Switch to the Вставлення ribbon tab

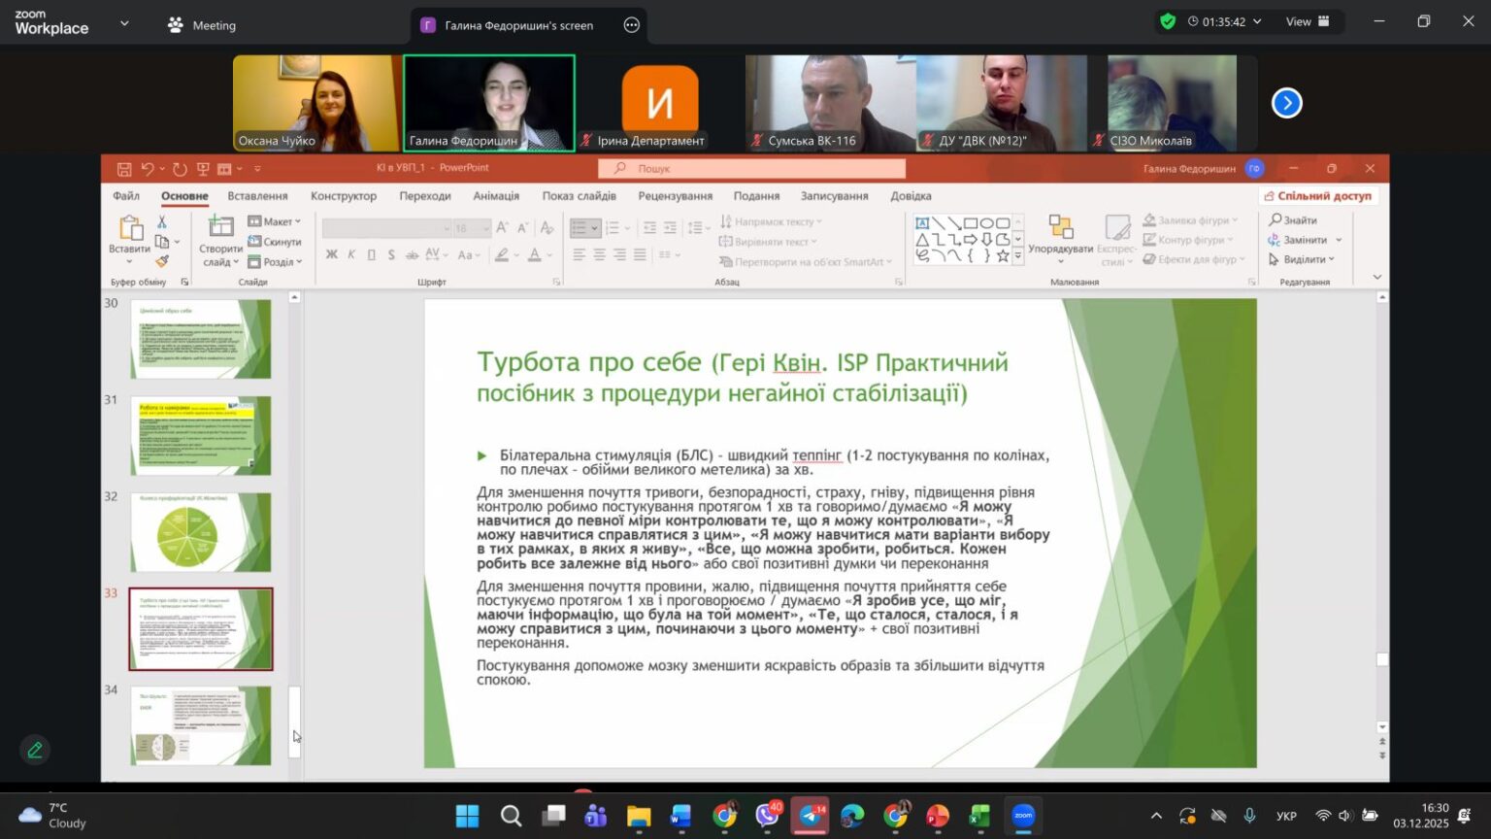coord(257,196)
